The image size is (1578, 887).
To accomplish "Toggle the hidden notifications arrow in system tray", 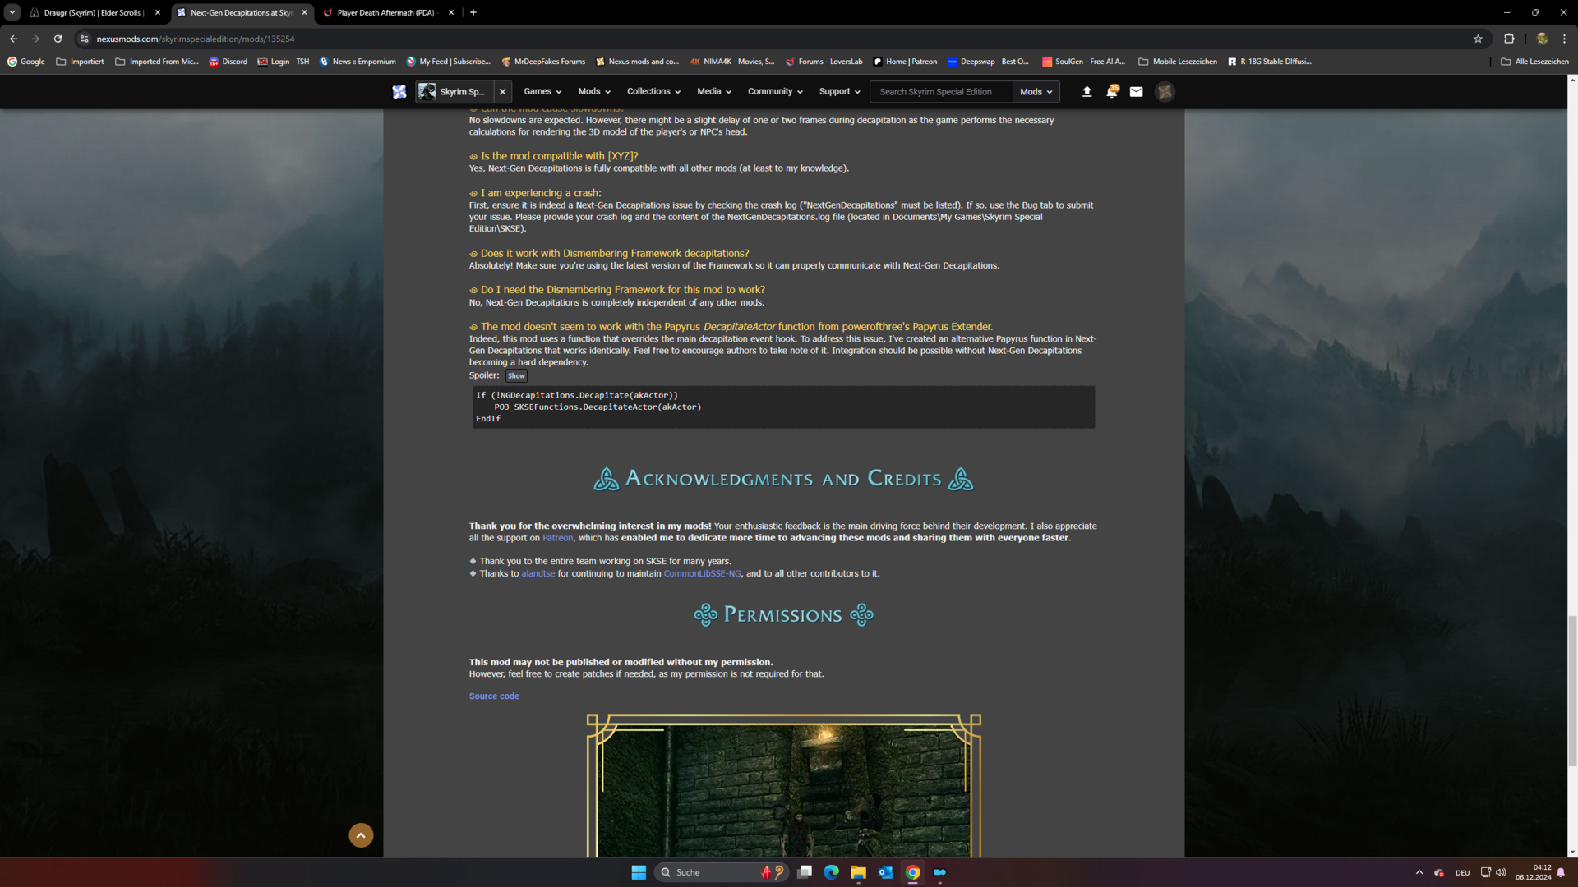I will (x=1419, y=872).
